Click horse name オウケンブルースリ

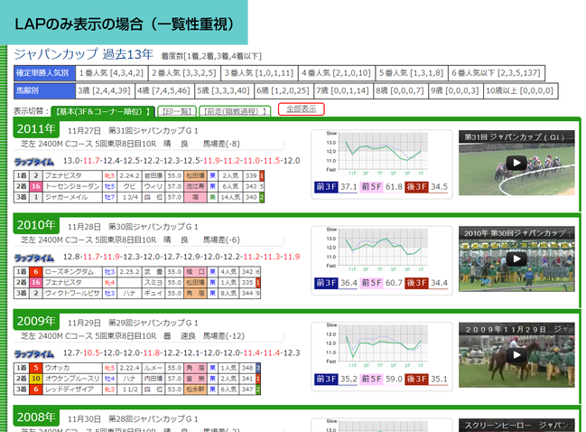72,379
